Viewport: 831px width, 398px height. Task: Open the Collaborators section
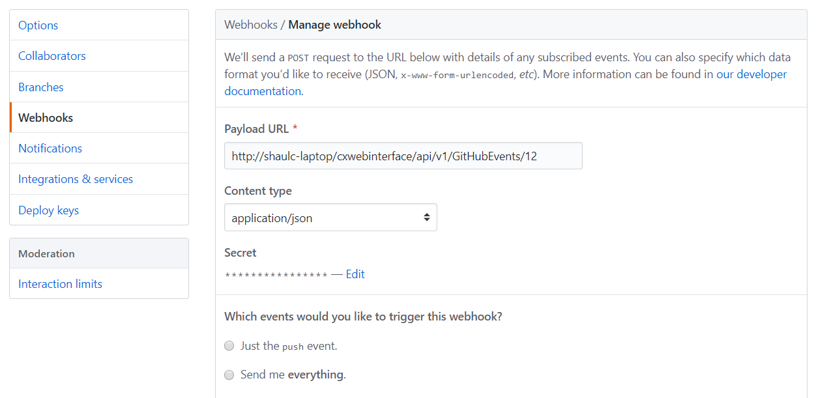[51, 55]
